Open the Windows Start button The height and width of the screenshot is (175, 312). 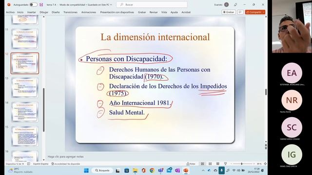point(86,171)
